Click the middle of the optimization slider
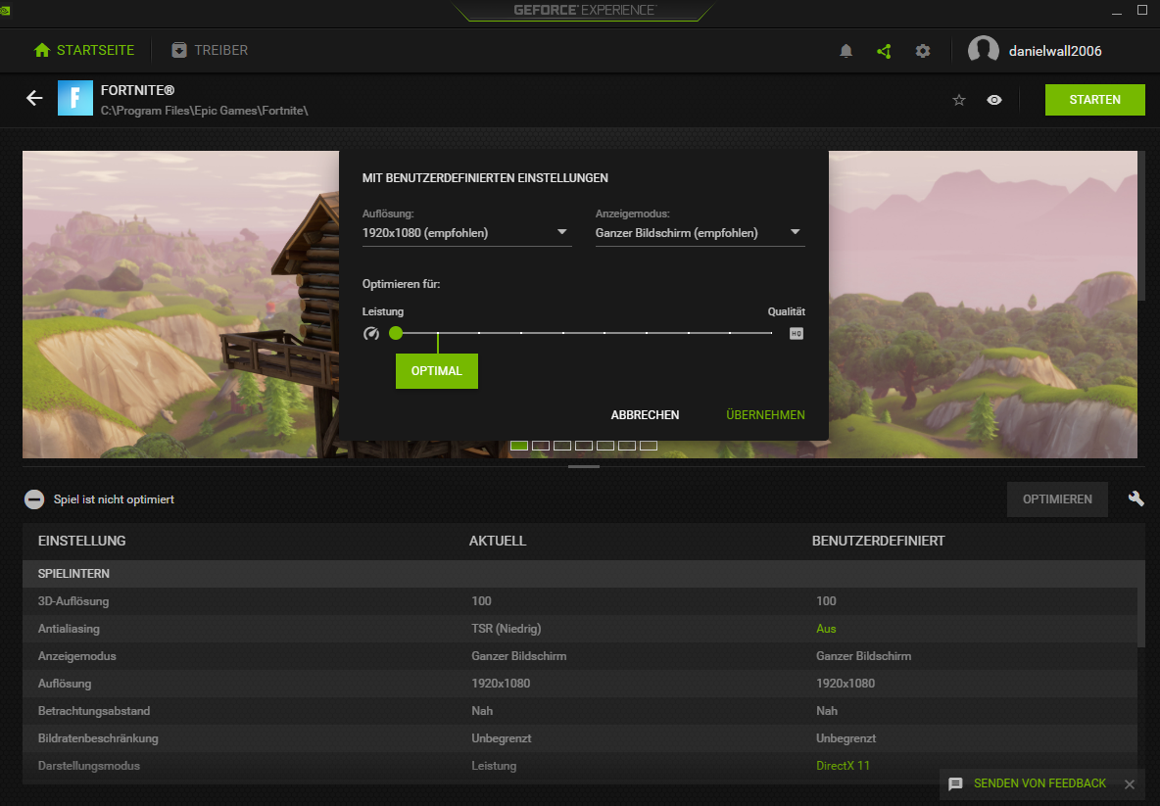This screenshot has height=806, width=1160. pos(584,333)
